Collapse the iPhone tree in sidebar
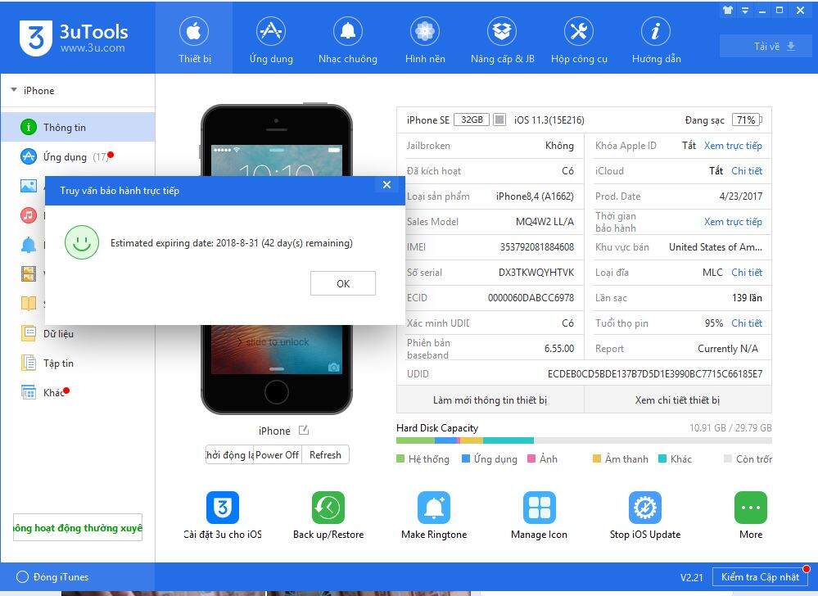 pyautogui.click(x=14, y=91)
